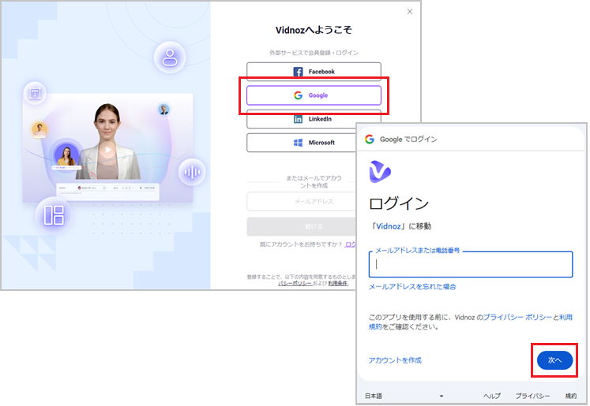Open the language dropdown showing 日本語
This screenshot has height=406, width=590.
(404, 396)
